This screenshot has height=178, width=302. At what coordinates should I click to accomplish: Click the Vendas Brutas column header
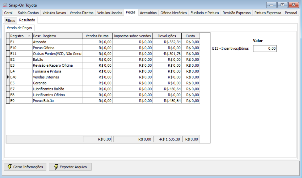[x=97, y=36]
